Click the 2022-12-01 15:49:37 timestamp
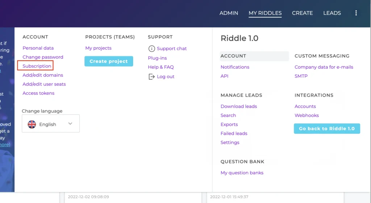 coord(229,197)
